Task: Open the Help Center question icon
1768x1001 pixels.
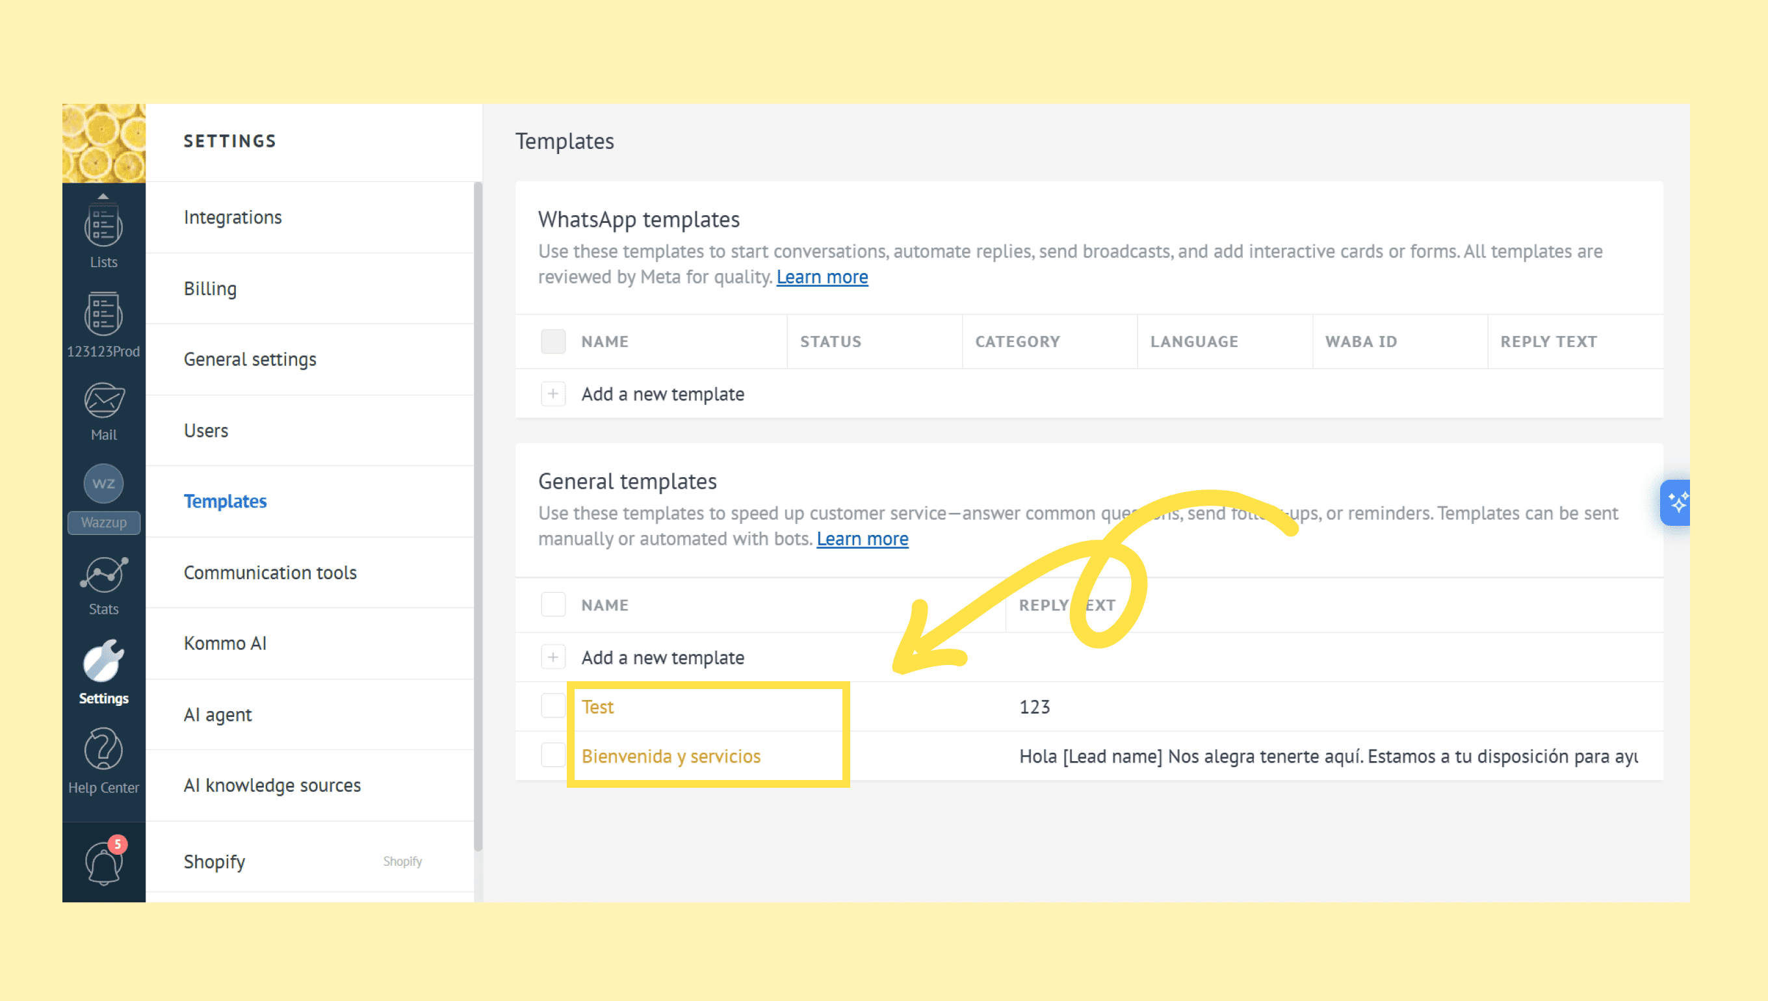Action: click(103, 749)
